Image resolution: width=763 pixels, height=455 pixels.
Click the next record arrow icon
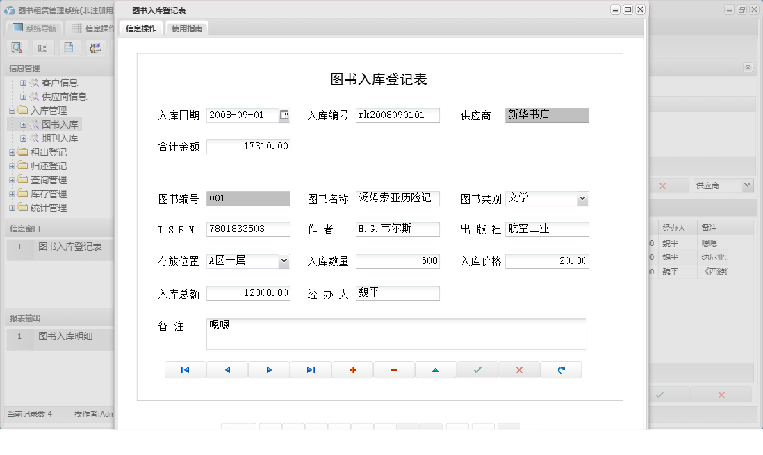(269, 369)
